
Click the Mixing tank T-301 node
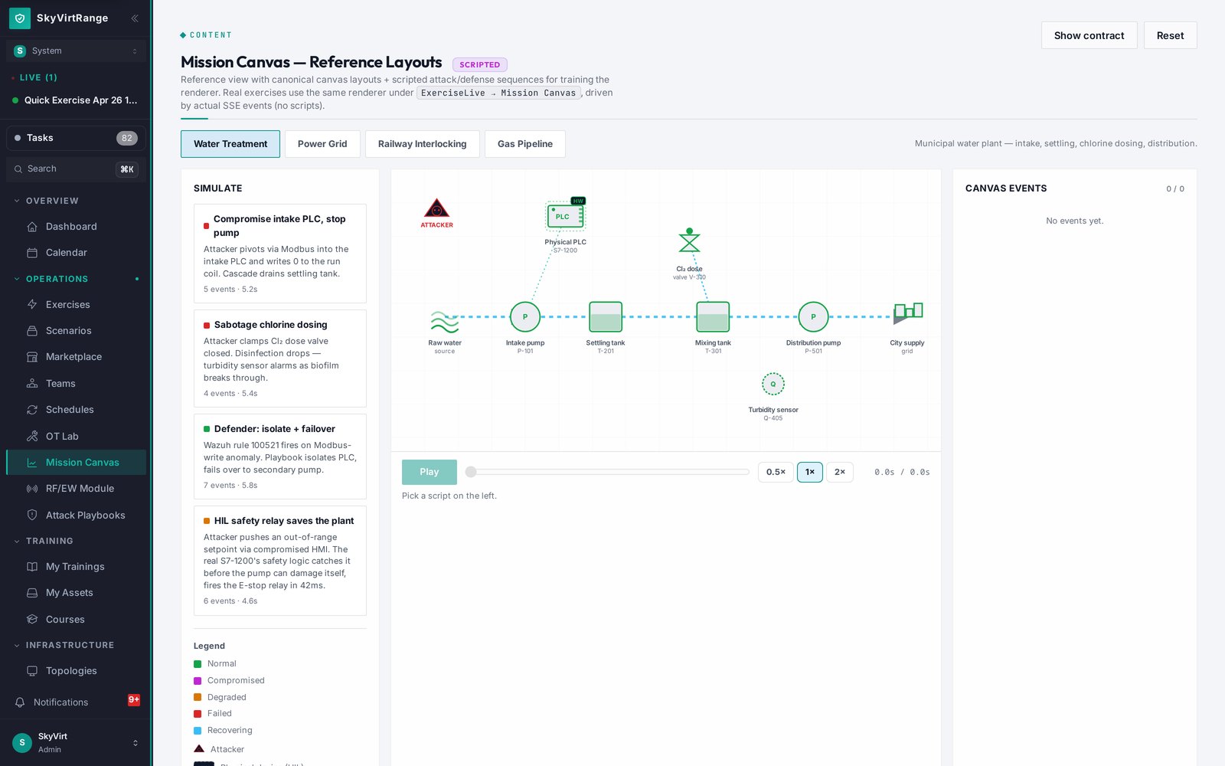tap(713, 316)
